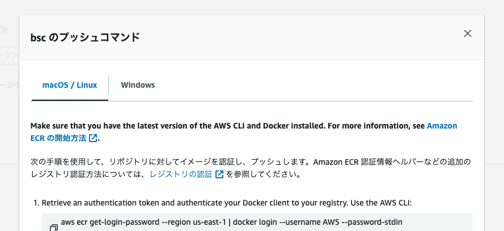The height and width of the screenshot is (231, 504).
Task: Switch to the Windows tab
Action: [138, 85]
